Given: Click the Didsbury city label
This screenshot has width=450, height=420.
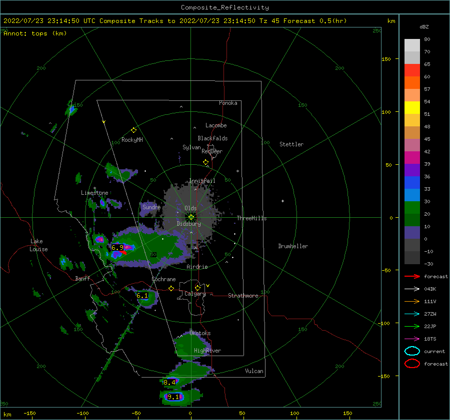Looking at the screenshot, I should coord(189,224).
